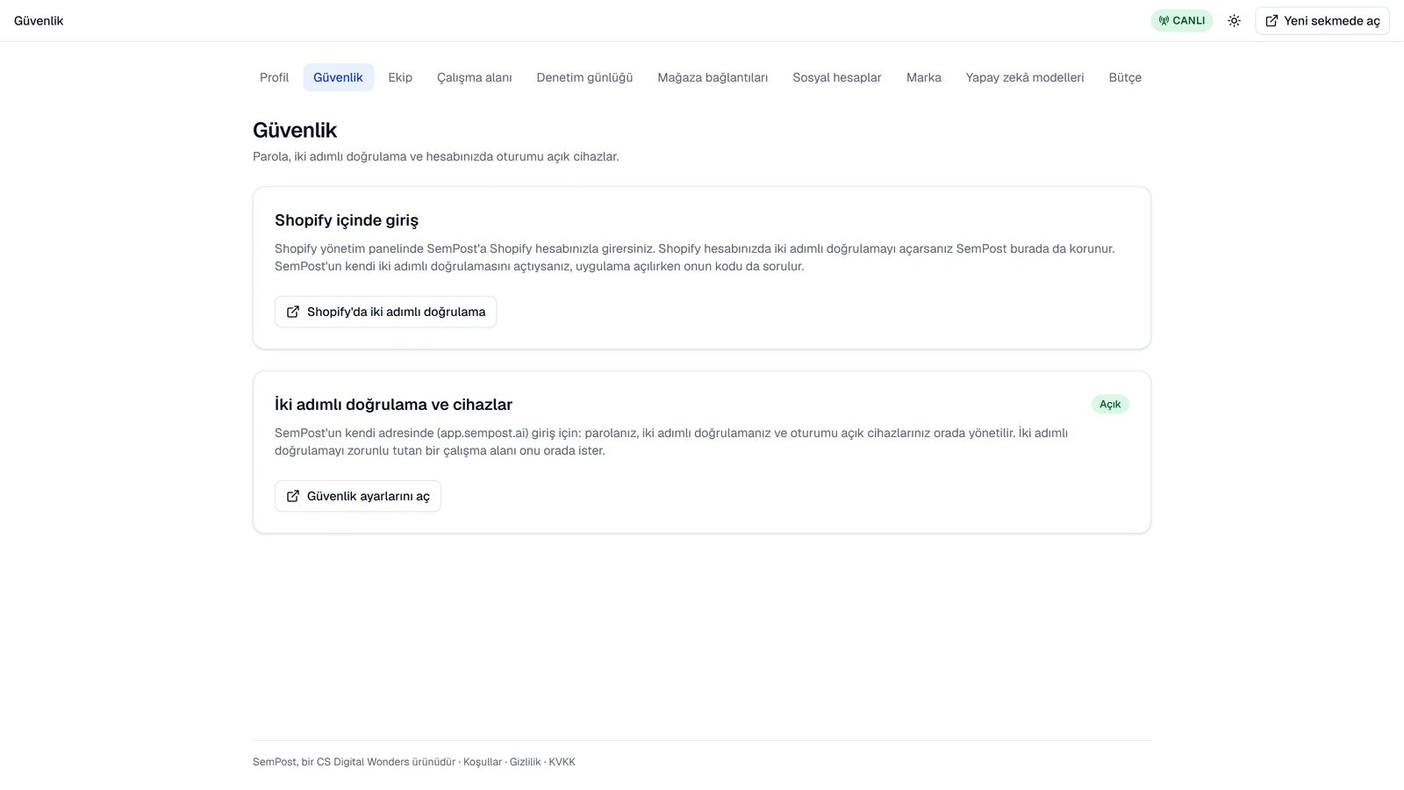Click the broadcast icon in CANLI badge

(x=1164, y=21)
